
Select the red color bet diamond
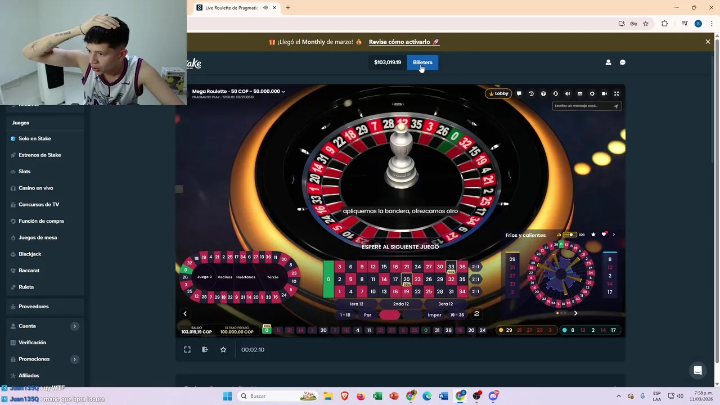[x=390, y=315]
